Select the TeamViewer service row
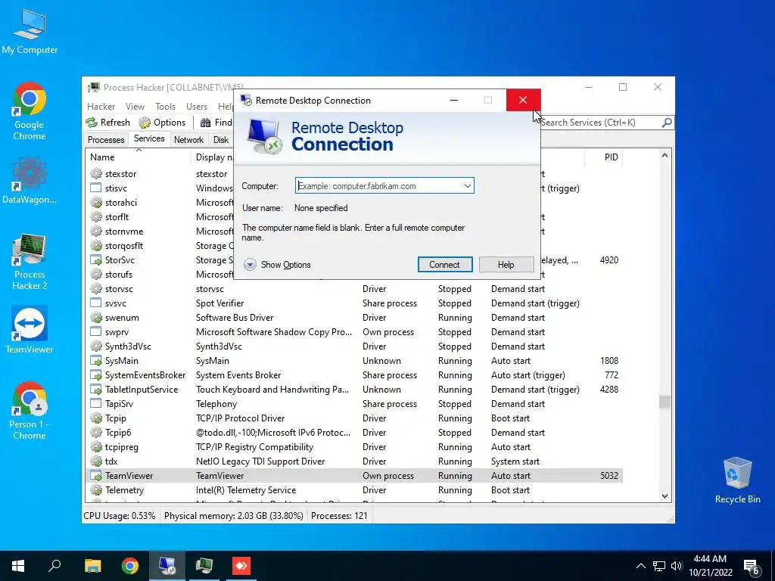Screen dimensions: 775x581 [x=354, y=476]
